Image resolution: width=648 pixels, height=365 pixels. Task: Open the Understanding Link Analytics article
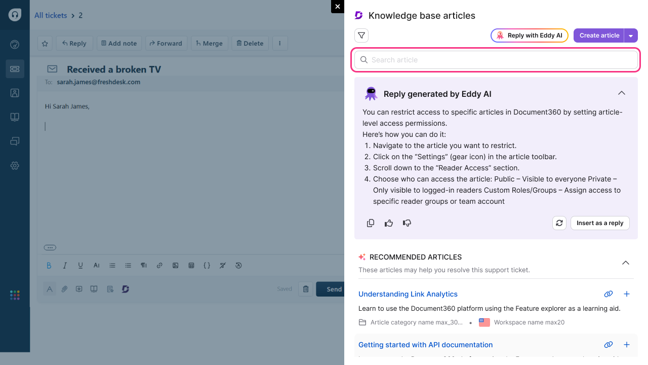(x=408, y=294)
